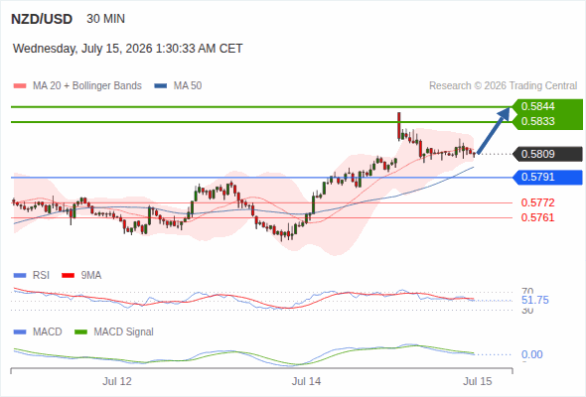Click the date and time stamp text
The height and width of the screenshot is (397, 586).
click(128, 49)
